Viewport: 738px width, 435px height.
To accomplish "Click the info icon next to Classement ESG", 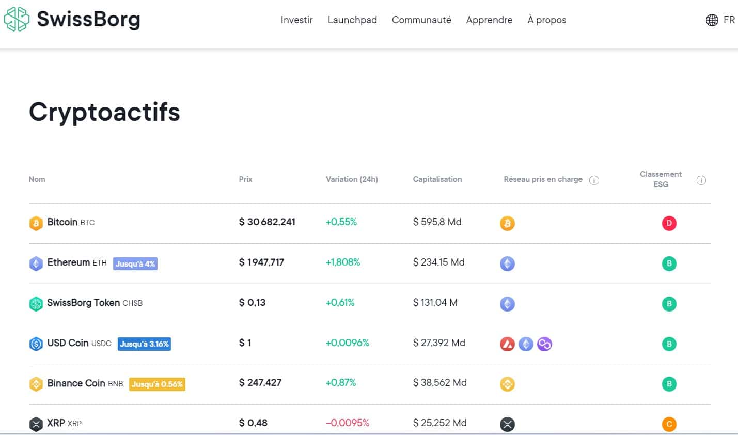I will point(701,180).
